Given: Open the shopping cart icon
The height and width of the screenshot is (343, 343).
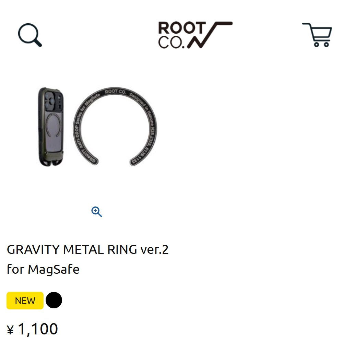Looking at the screenshot, I should 317,35.
